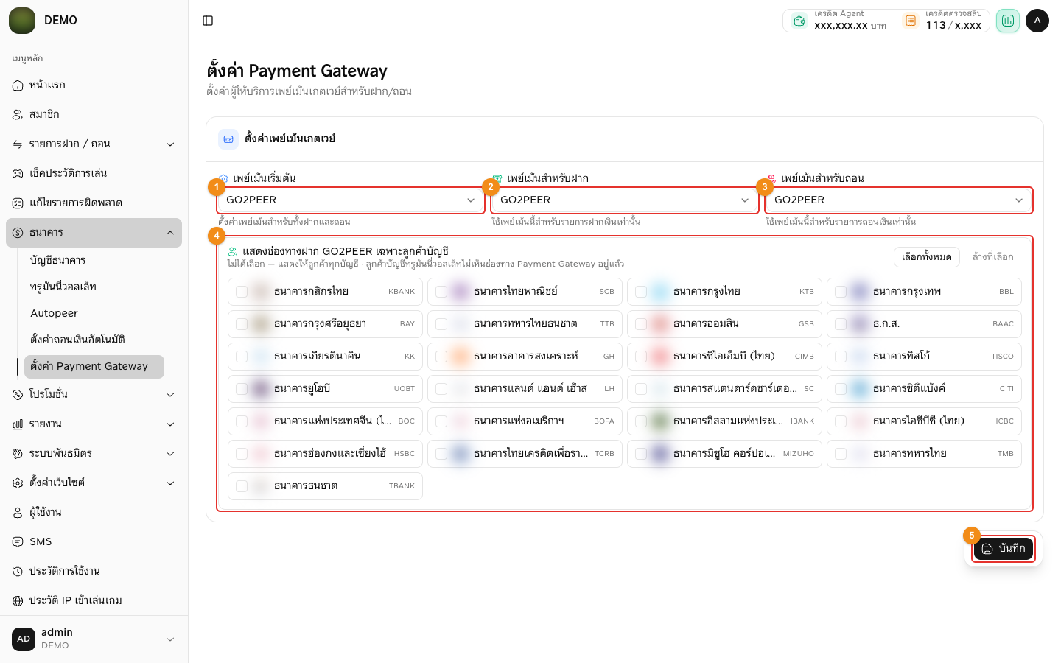Image resolution: width=1061 pixels, height=663 pixels.
Task: Click the ล้างที่เลือก button
Action: 993,257
